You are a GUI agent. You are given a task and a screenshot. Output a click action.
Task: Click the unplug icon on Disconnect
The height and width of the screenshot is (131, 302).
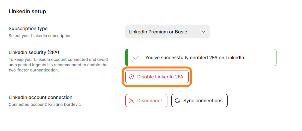[131, 101]
